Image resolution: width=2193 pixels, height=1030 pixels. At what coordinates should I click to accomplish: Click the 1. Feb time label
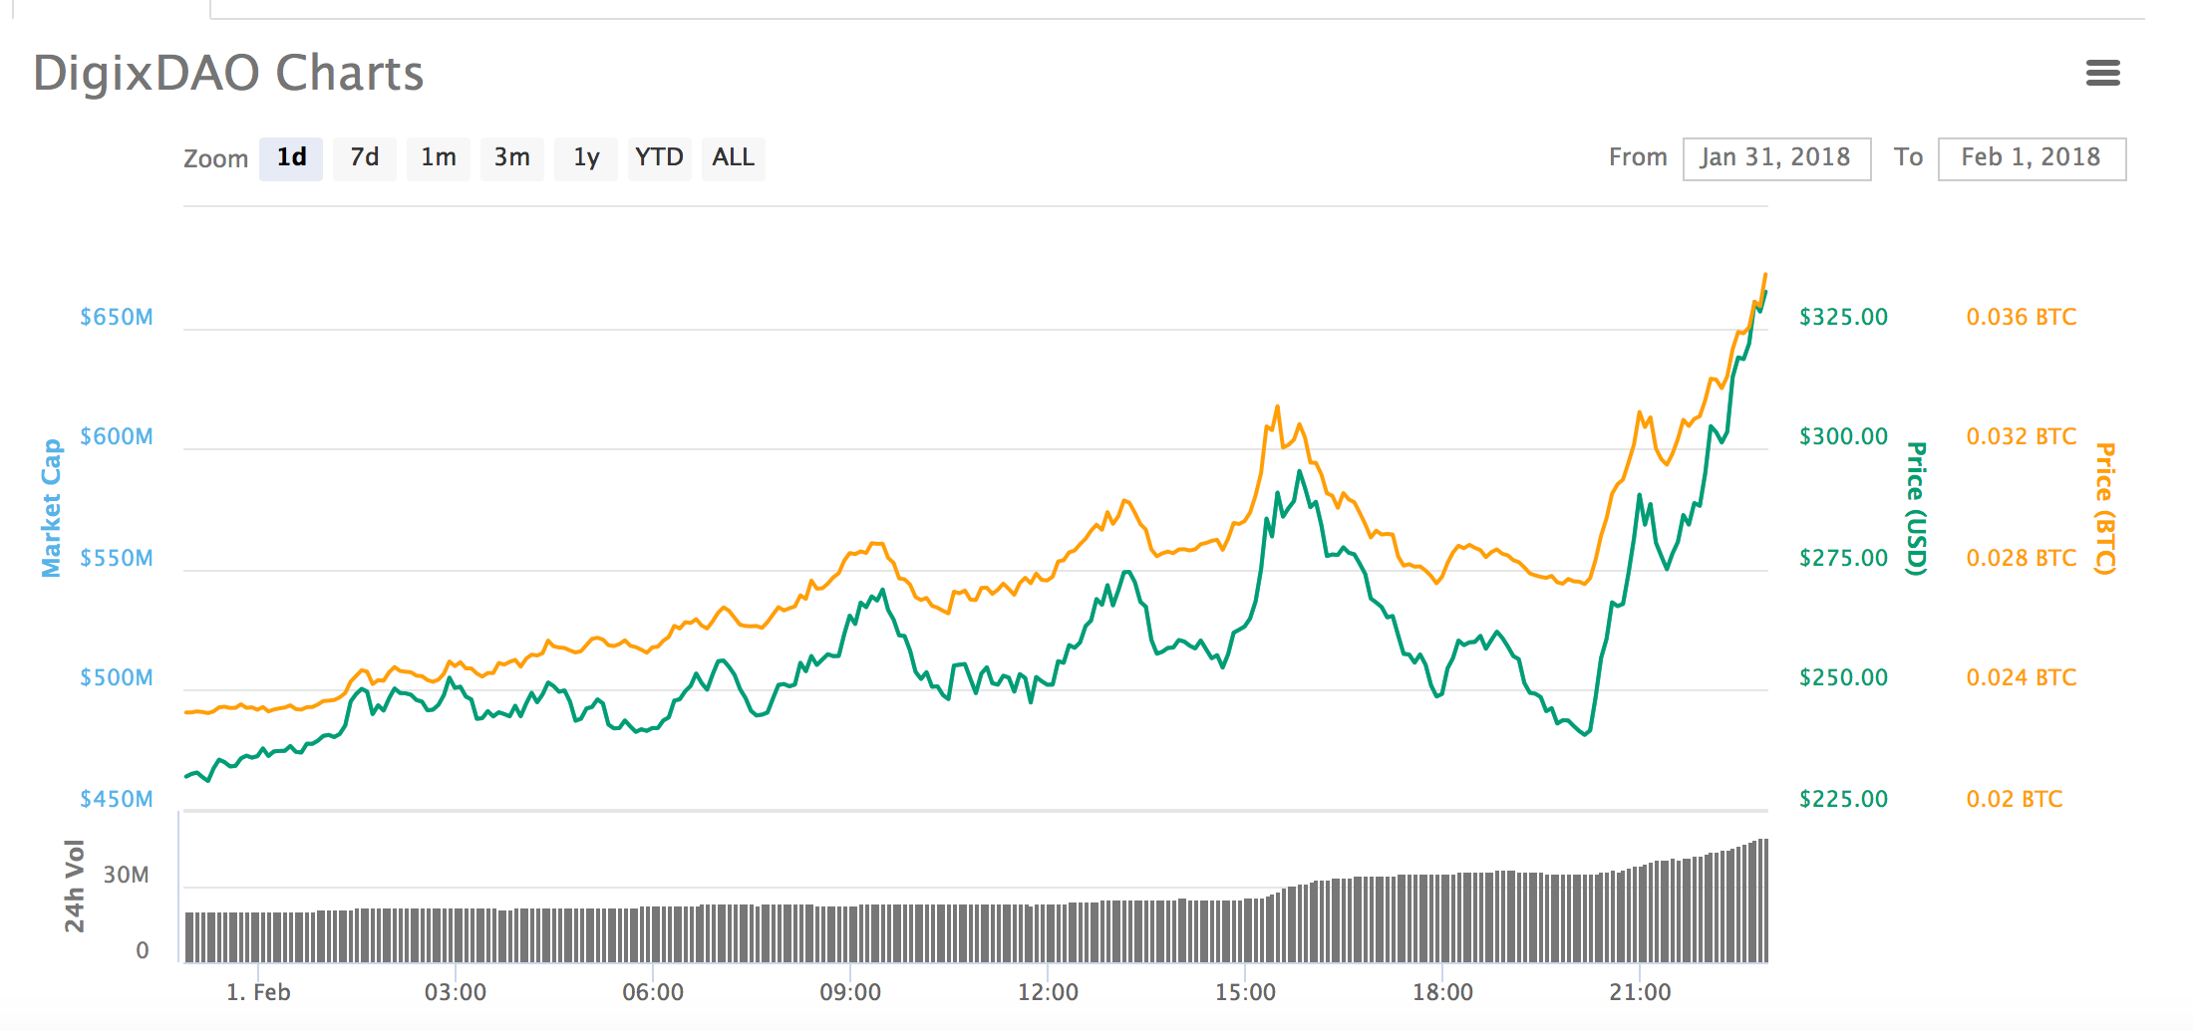pyautogui.click(x=258, y=992)
